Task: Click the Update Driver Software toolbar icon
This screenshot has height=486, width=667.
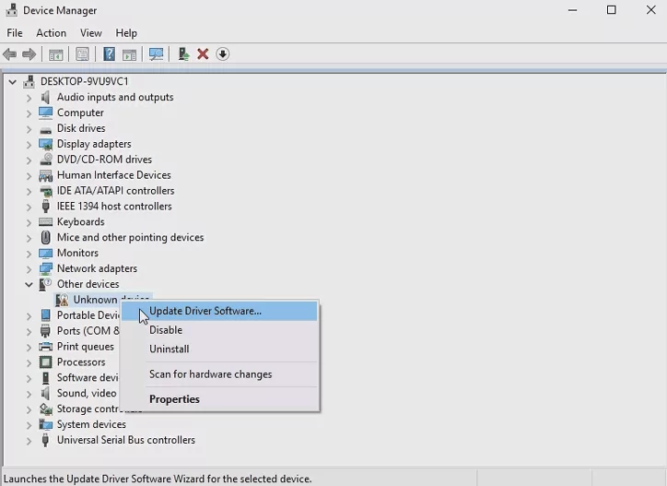Action: pyautogui.click(x=183, y=54)
